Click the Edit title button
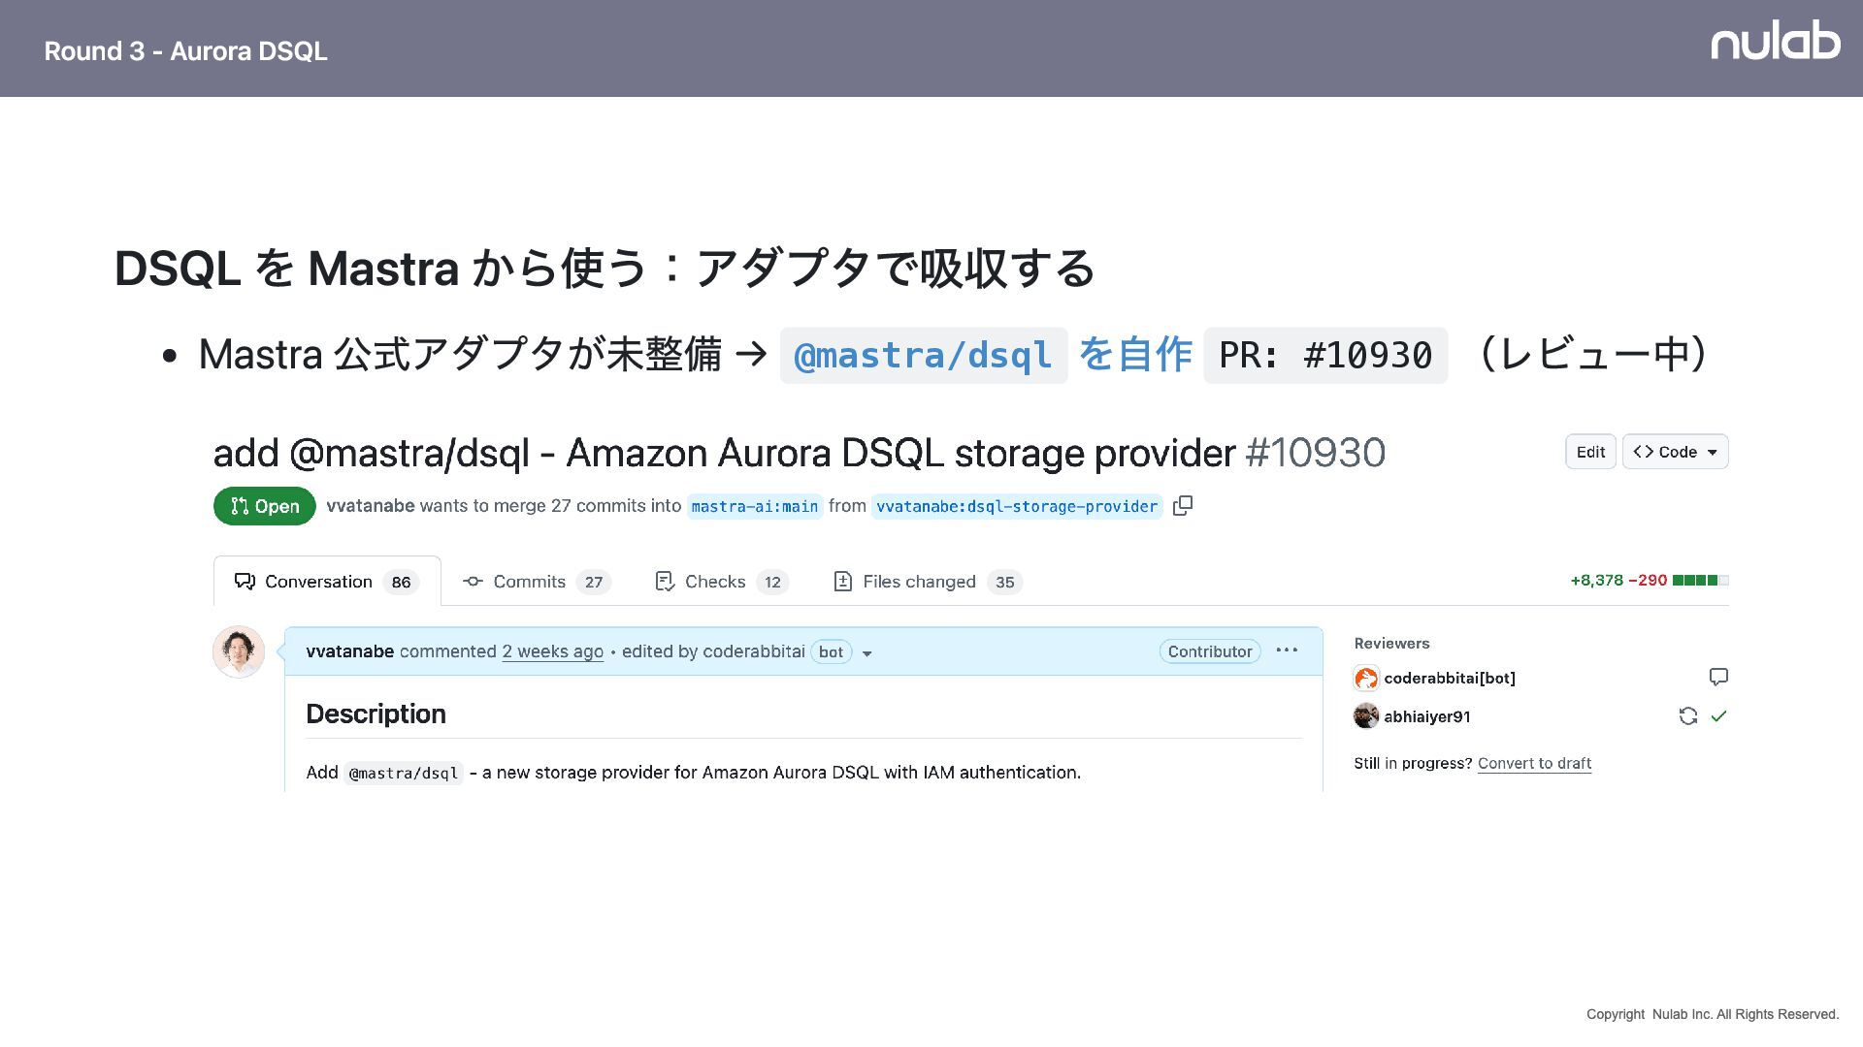This screenshot has width=1863, height=1047. tap(1590, 452)
